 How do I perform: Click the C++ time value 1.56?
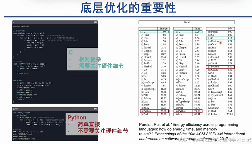(x=197, y=38)
